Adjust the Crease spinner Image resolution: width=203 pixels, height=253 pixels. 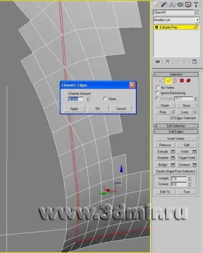click(x=189, y=184)
